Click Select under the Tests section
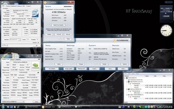The image size is (174, 109). [x=59, y=64]
